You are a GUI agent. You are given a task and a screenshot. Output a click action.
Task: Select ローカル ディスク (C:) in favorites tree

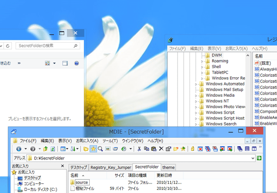tap(41, 189)
